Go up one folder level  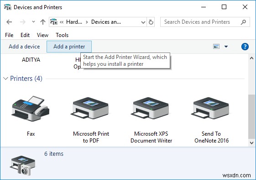tap(43, 22)
